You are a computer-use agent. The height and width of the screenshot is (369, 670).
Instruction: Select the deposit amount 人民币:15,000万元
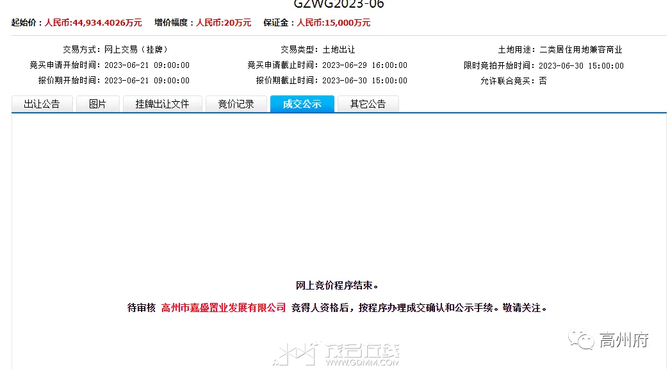pyautogui.click(x=333, y=22)
